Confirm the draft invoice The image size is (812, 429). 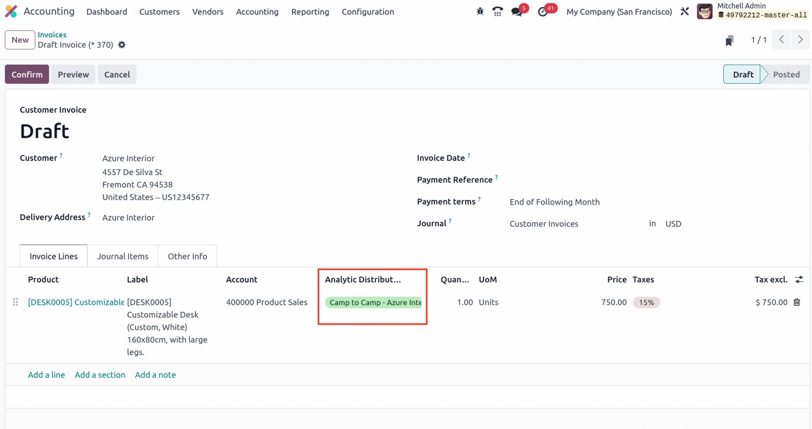click(27, 74)
